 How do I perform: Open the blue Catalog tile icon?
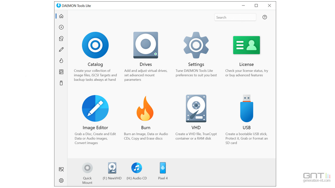click(95, 45)
